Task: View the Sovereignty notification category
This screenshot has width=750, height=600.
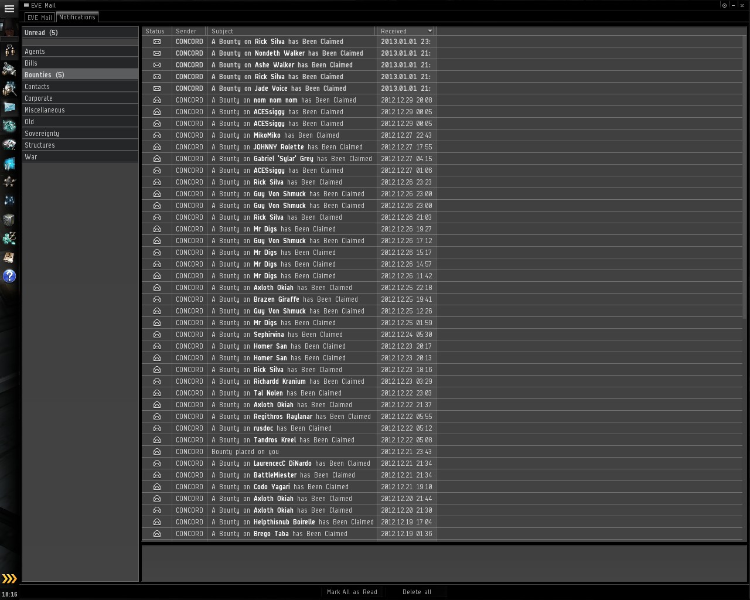Action: (80, 134)
